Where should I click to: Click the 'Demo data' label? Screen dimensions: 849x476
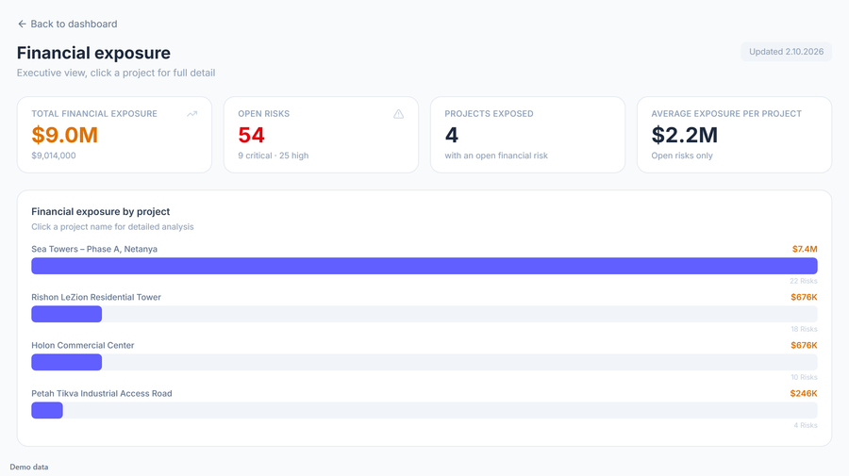pyautogui.click(x=28, y=467)
